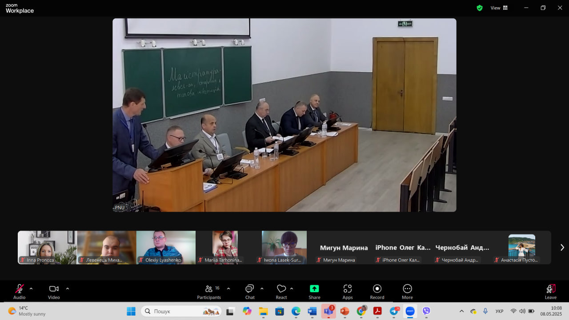The width and height of the screenshot is (569, 320).
Task: Select Inna Pronoza's video thumbnail
Action: [x=47, y=247]
